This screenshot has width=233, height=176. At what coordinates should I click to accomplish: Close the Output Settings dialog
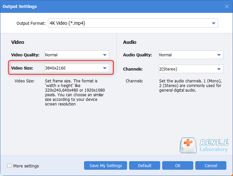227,6
